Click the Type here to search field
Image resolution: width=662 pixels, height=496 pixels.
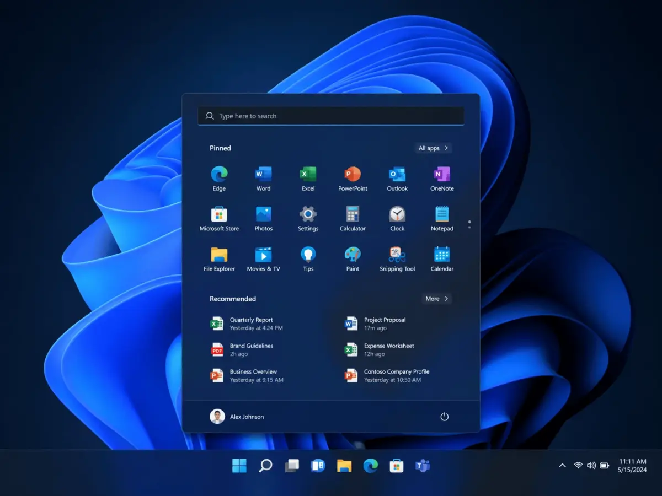[331, 116]
